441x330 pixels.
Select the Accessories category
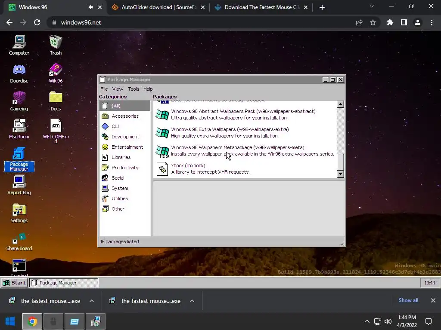pyautogui.click(x=125, y=116)
